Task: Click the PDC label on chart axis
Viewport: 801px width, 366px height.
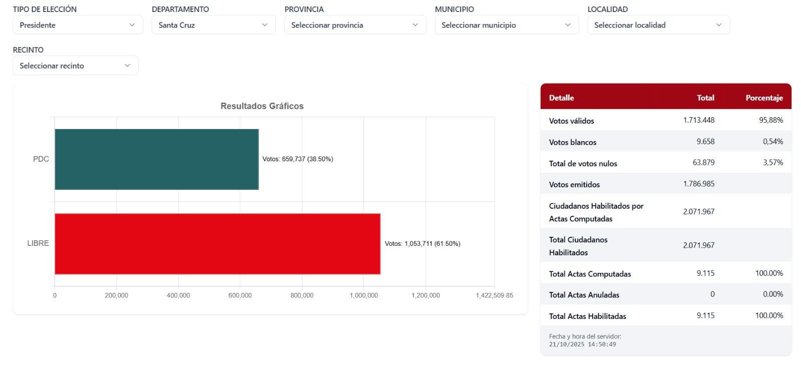Action: click(x=41, y=159)
